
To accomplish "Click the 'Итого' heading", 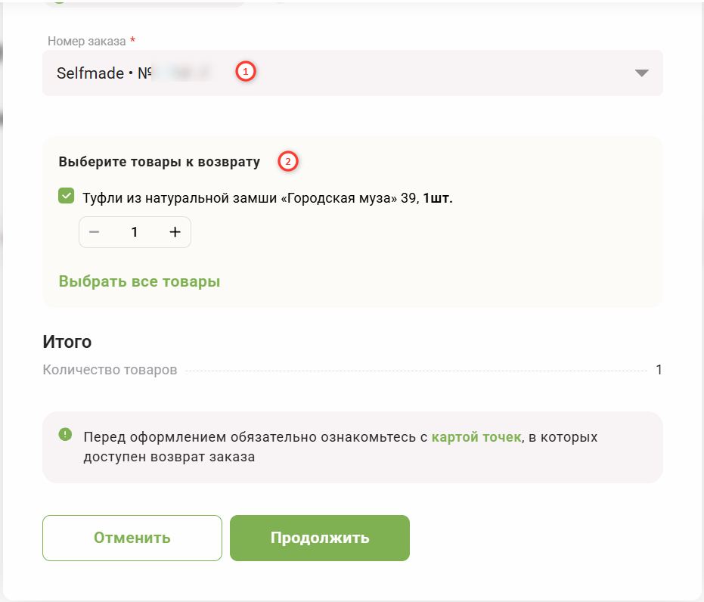I will 67,342.
